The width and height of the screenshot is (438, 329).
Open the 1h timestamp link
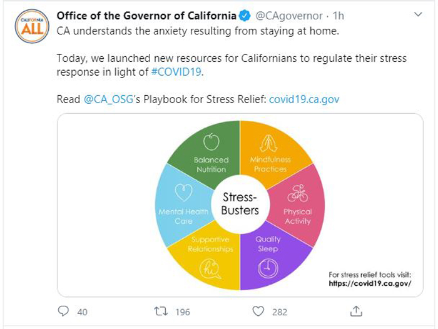pyautogui.click(x=339, y=16)
